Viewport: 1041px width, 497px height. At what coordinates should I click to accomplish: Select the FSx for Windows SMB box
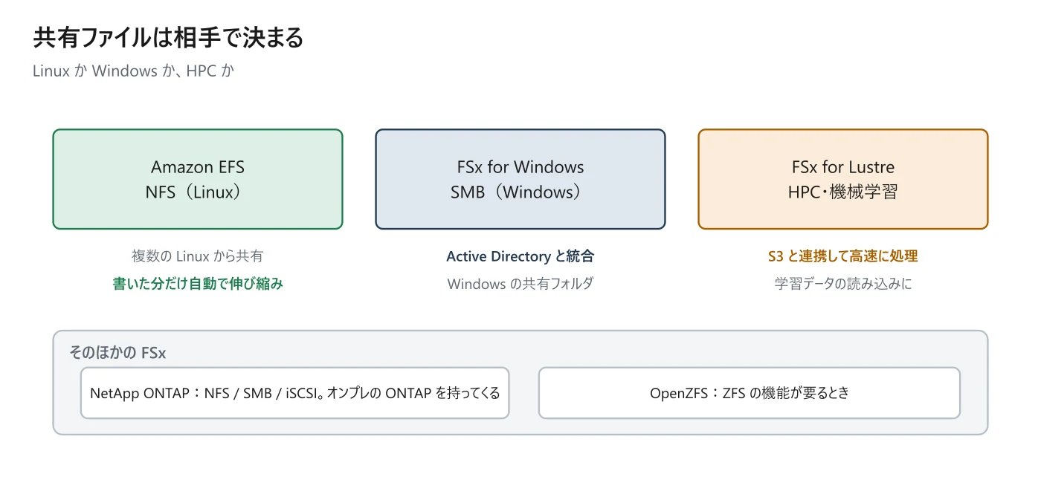520,179
